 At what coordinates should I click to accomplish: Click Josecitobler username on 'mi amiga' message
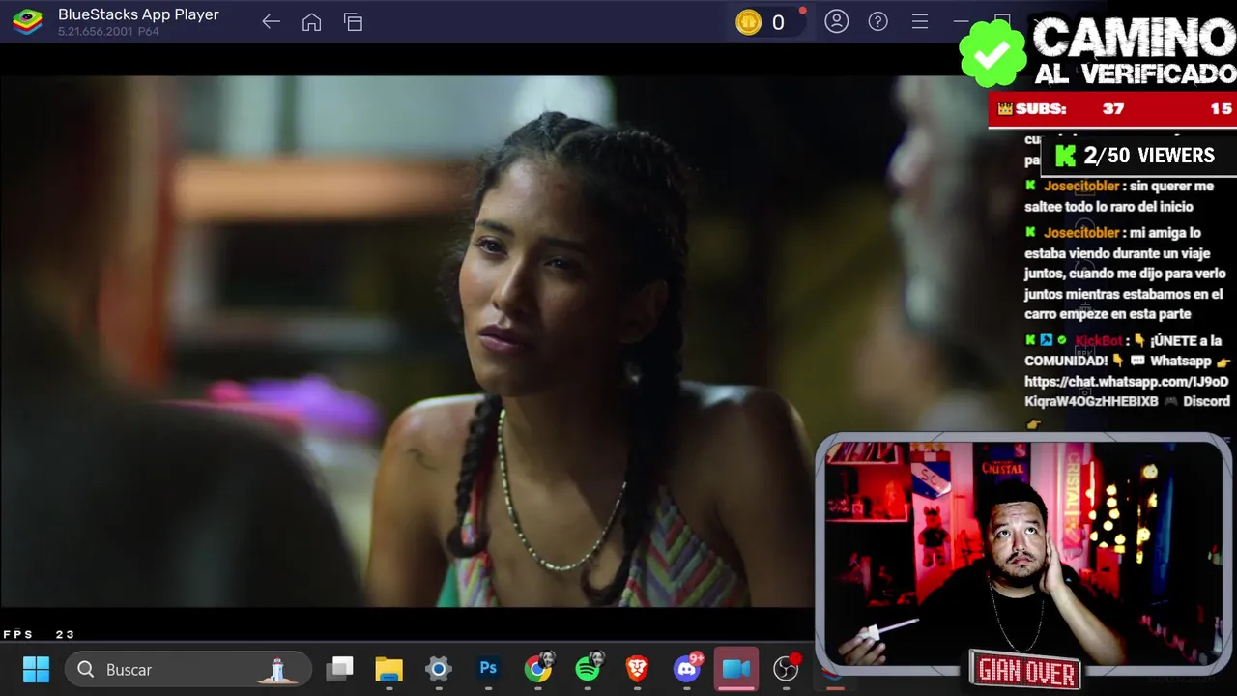[x=1080, y=232]
